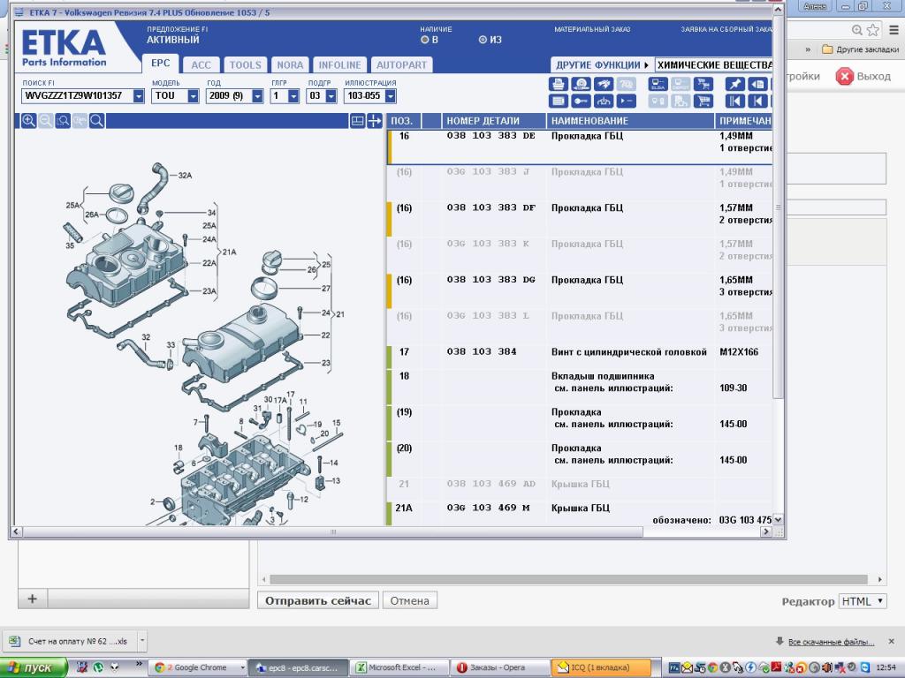This screenshot has width=905, height=678.
Task: Select part row 038 103 383 DF
Action: [x=580, y=219]
